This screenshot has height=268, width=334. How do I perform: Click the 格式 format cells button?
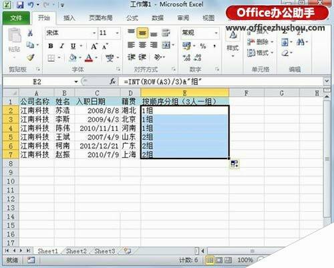(260, 53)
